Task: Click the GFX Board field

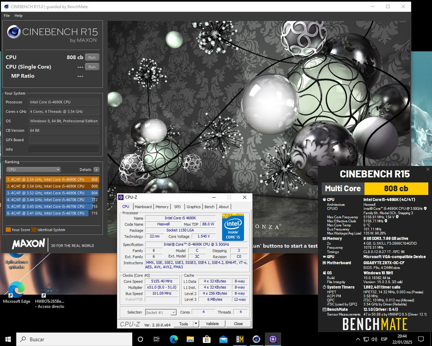Action: (64, 140)
